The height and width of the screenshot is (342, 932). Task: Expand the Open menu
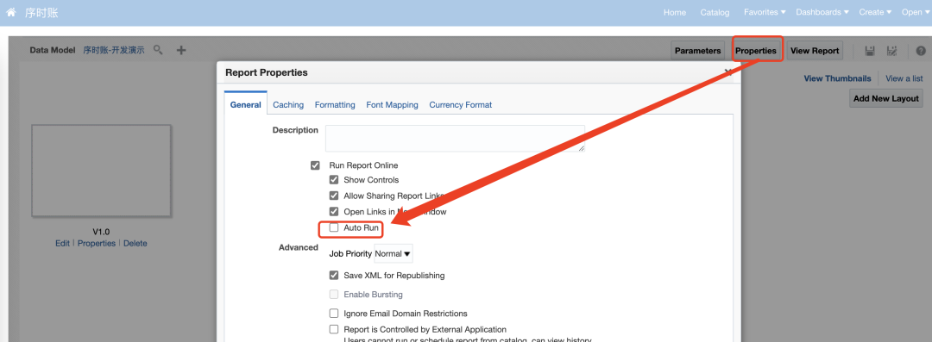tap(916, 12)
